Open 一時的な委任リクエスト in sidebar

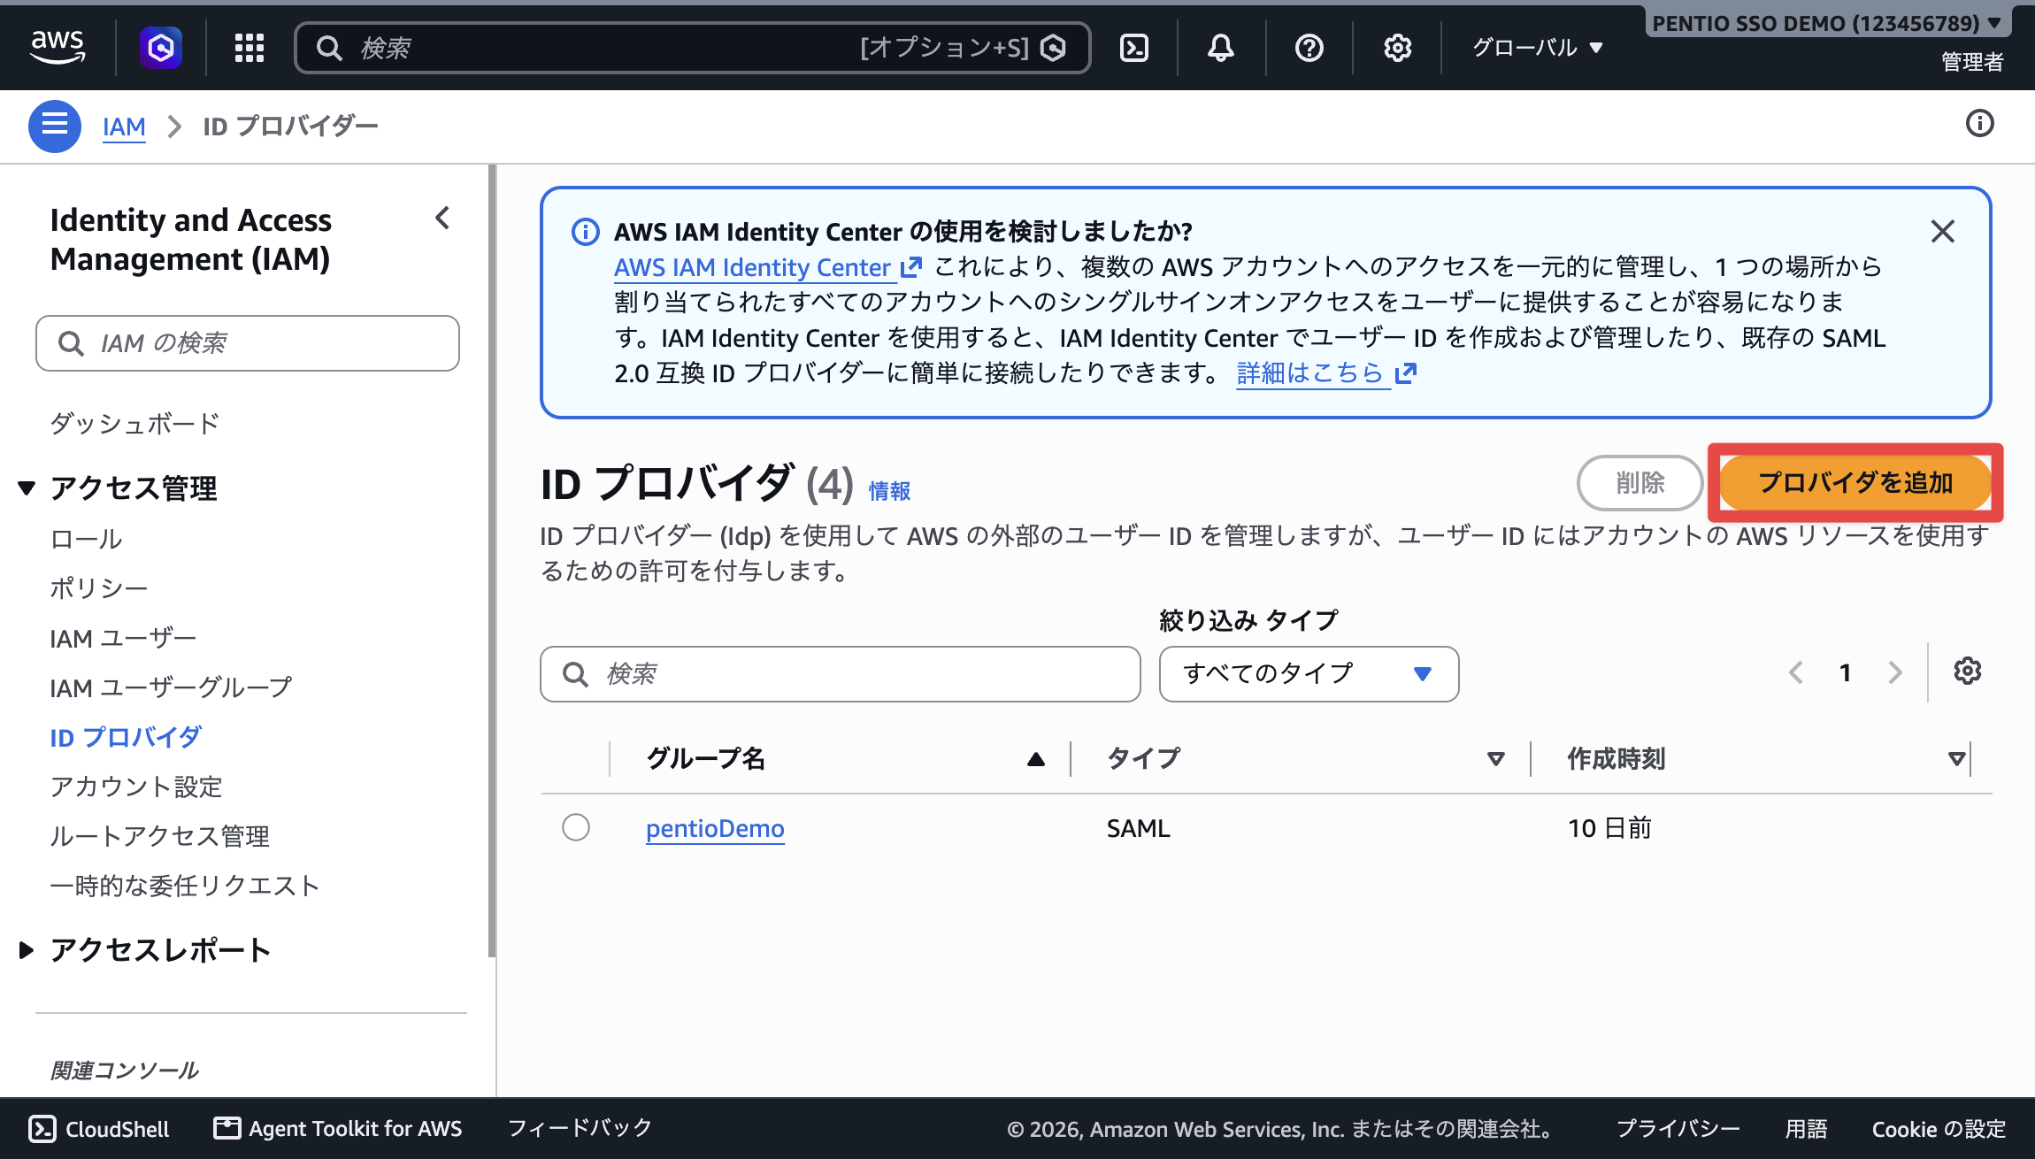184,886
